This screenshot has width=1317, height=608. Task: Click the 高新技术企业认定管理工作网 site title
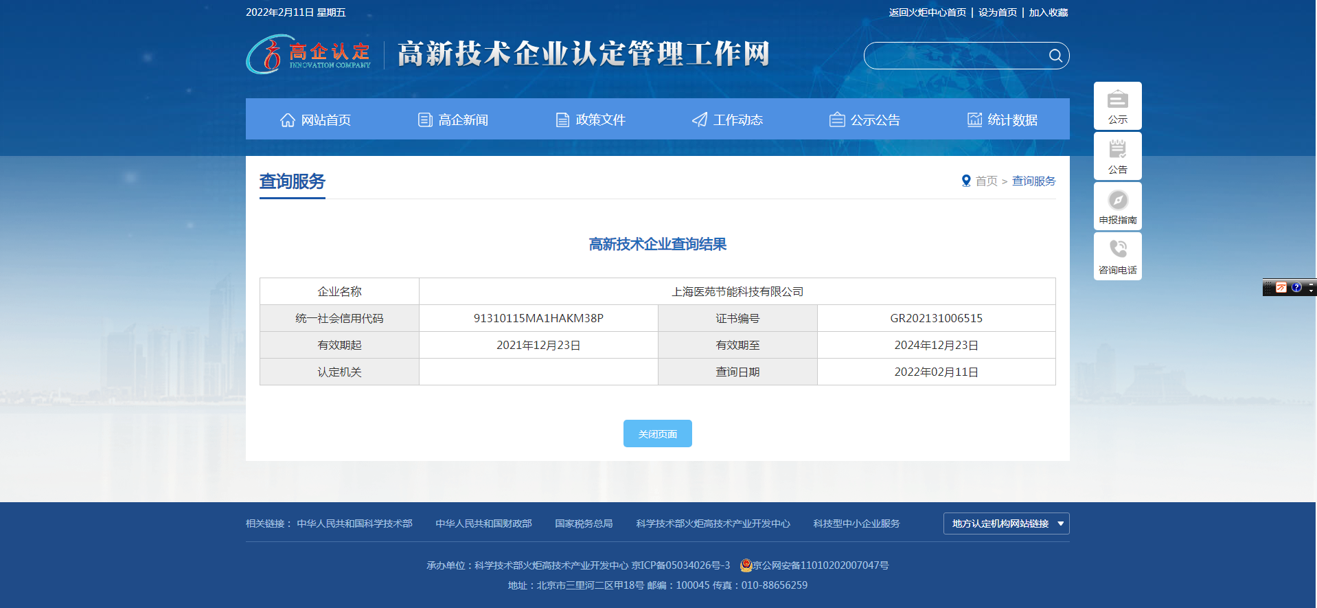(584, 54)
